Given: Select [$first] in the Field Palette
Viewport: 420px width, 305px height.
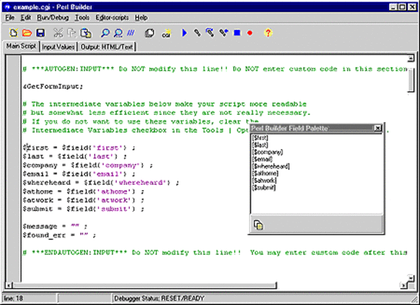Looking at the screenshot, I should [x=260, y=138].
